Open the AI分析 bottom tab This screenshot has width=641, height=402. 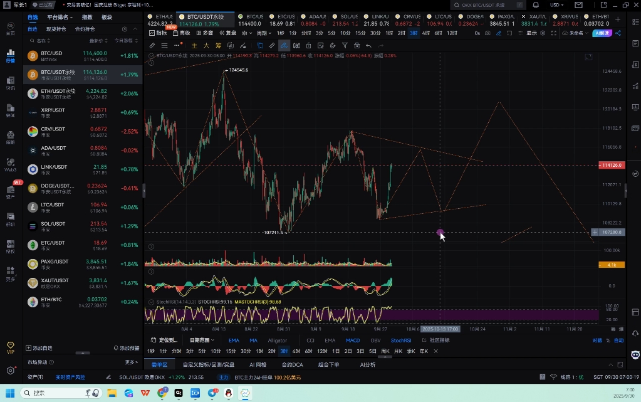(368, 364)
